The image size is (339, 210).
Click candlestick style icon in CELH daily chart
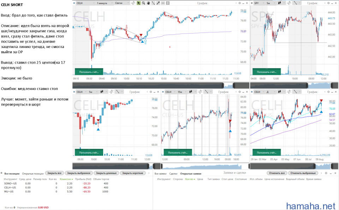pyautogui.click(x=279, y=92)
